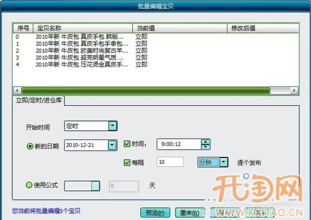Toggle the 每隔 interval checkbox
The image size is (311, 220).
tap(127, 163)
